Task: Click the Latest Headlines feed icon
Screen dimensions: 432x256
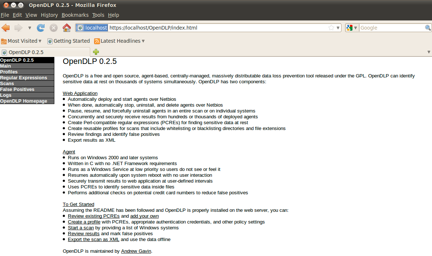Action: [97, 41]
